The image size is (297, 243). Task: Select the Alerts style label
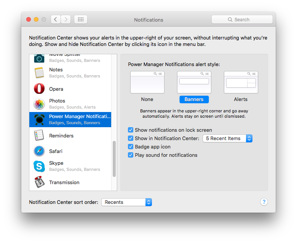pyautogui.click(x=241, y=99)
